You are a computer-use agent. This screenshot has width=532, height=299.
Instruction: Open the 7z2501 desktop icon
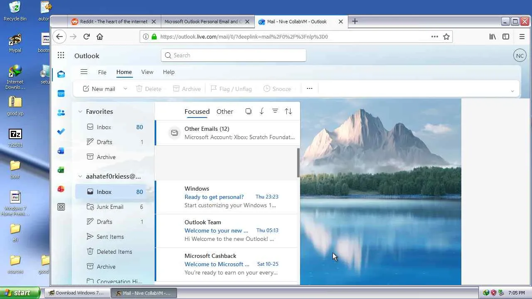[15, 138]
